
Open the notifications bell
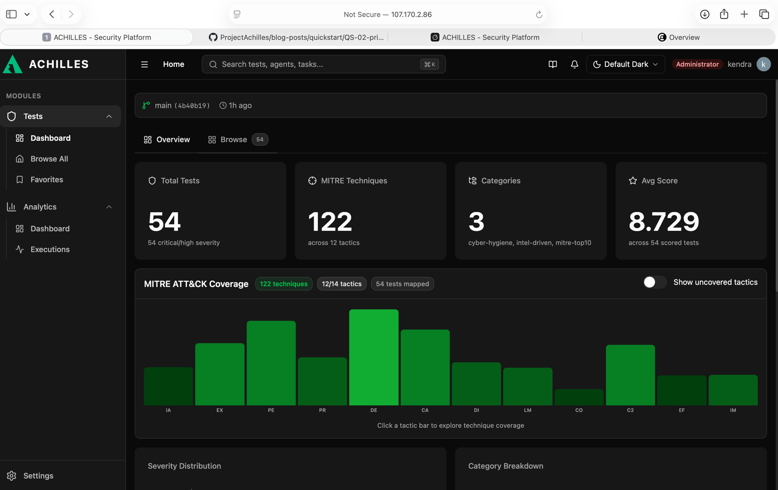[x=574, y=64]
